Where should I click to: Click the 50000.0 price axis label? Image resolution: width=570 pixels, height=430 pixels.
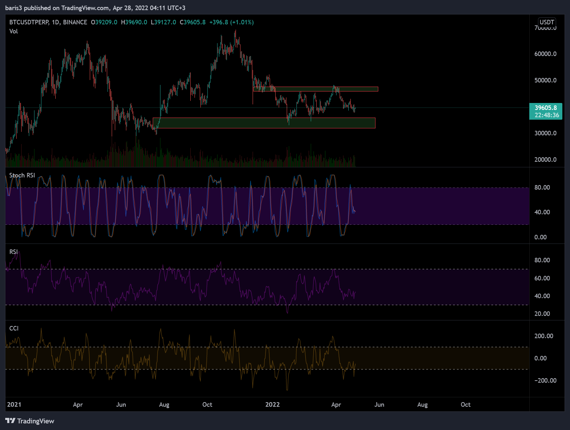pyautogui.click(x=545, y=80)
